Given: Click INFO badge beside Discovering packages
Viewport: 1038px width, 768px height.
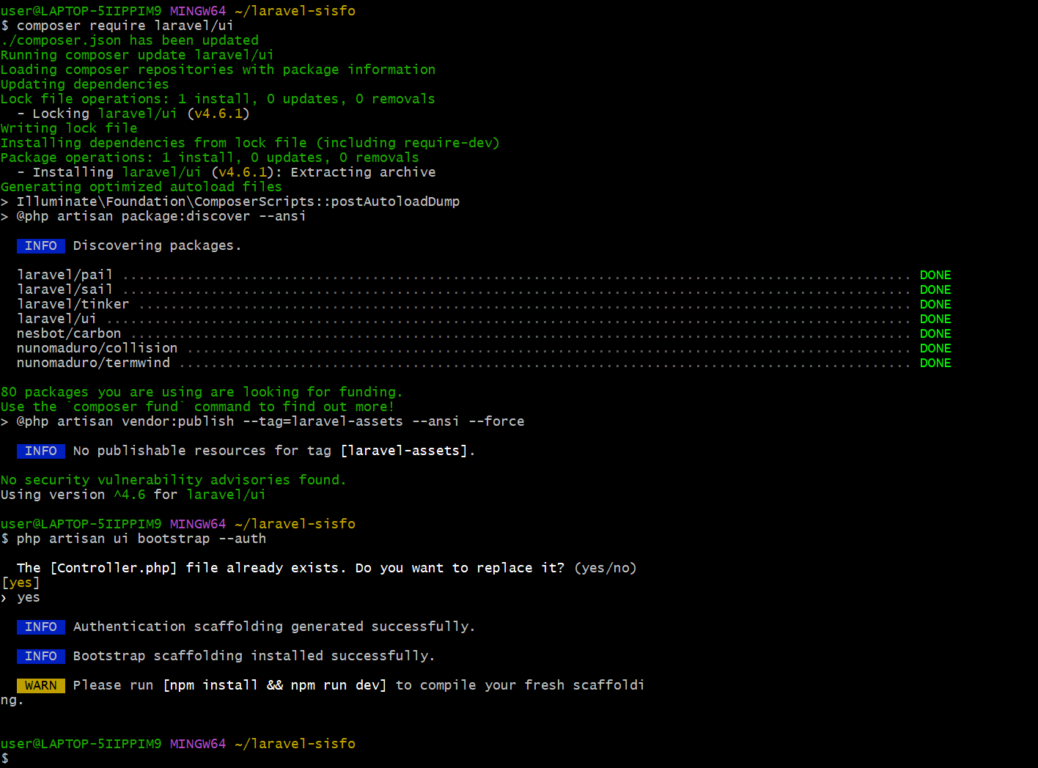Looking at the screenshot, I should pyautogui.click(x=40, y=245).
